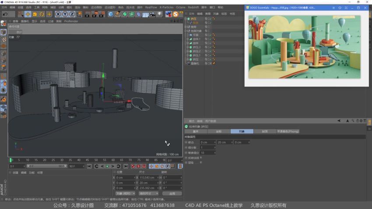372x209 pixels.
Task: Go to the end of the animation
Action: click(126, 166)
